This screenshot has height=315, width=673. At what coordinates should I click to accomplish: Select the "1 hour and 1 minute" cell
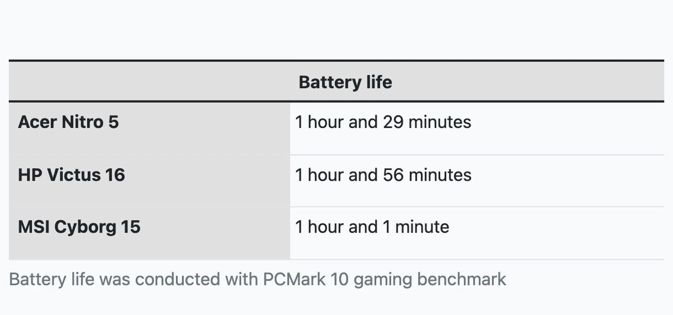pyautogui.click(x=372, y=227)
